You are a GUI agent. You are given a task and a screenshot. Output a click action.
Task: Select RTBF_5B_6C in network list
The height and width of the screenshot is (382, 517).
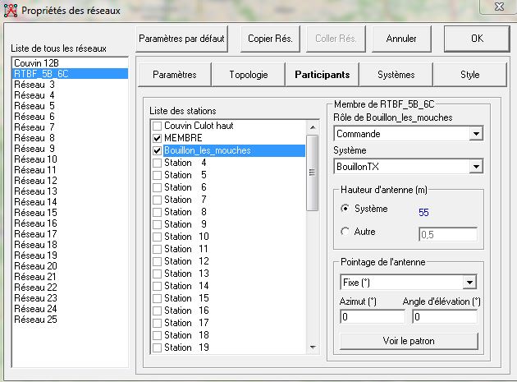71,74
